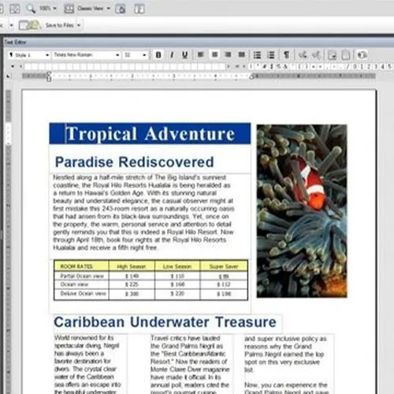Click the left indent marker on ruler
394x394 pixels.
49,76
